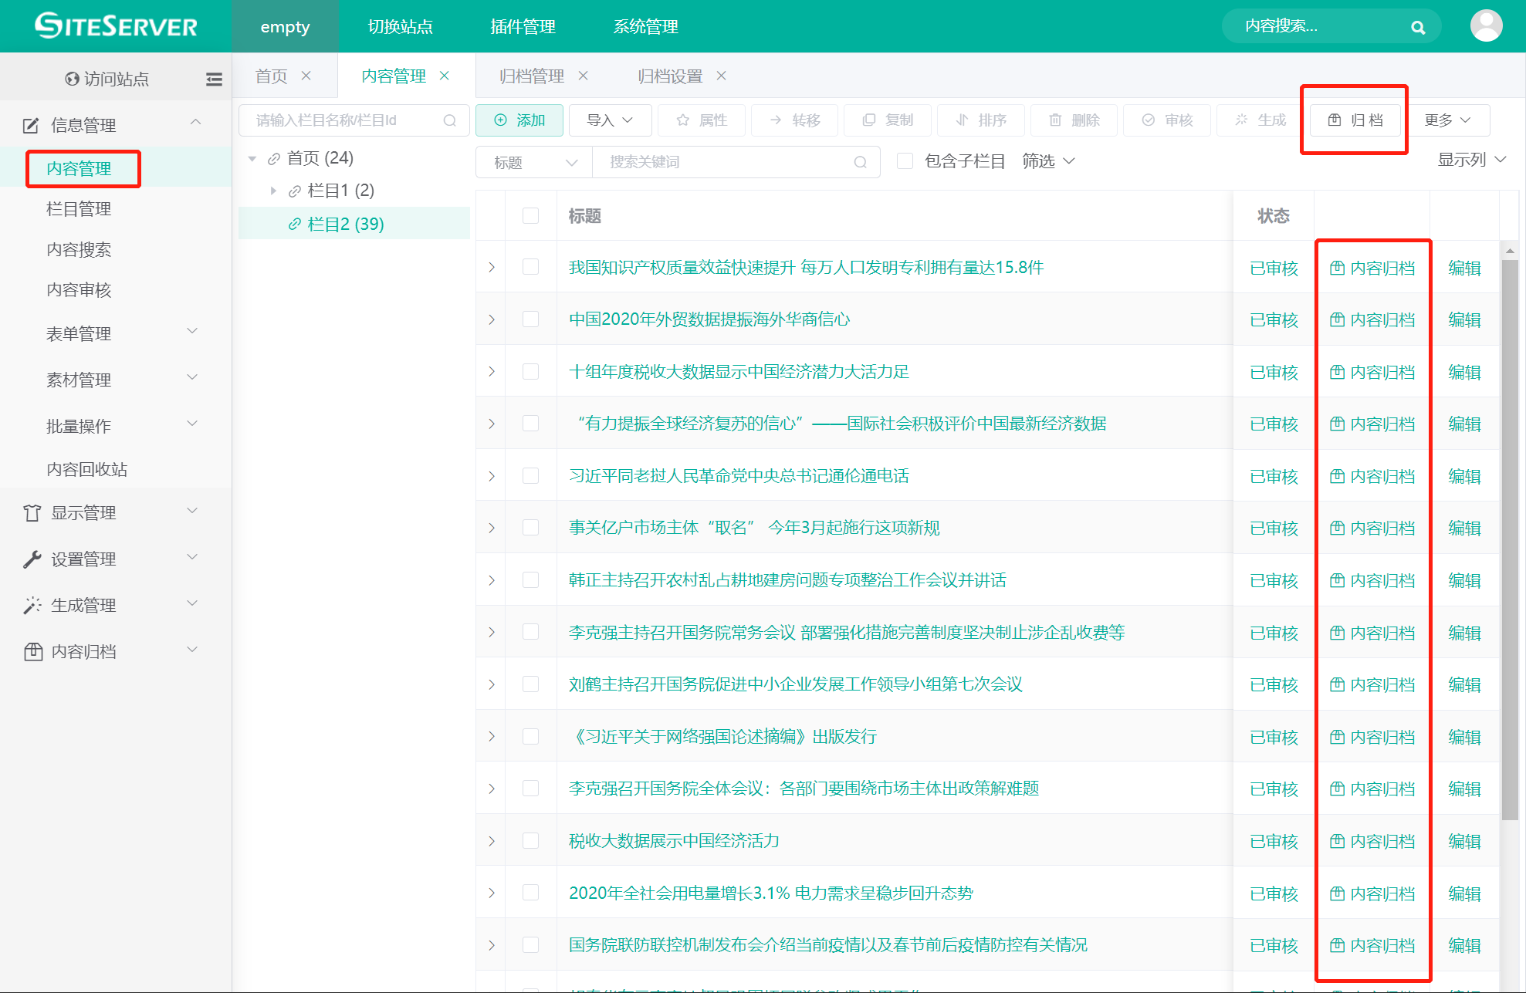Image resolution: width=1526 pixels, height=993 pixels.
Task: Click the 搜索关键词 input field
Action: tap(726, 162)
